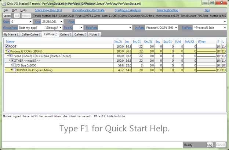Sort by the Inc % column header
This screenshot has width=229, height=150.
point(118,41)
